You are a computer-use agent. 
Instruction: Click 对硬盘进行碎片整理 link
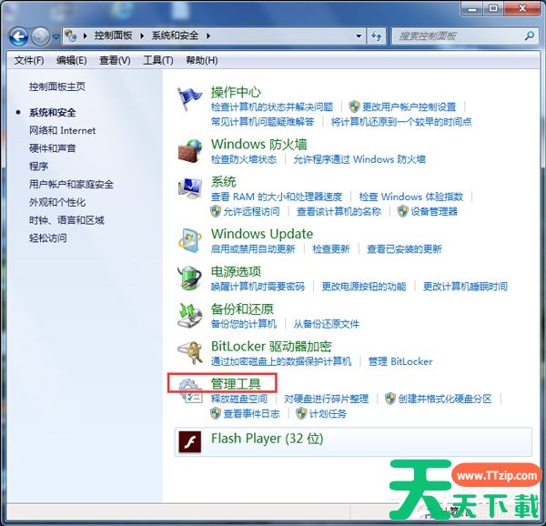327,399
